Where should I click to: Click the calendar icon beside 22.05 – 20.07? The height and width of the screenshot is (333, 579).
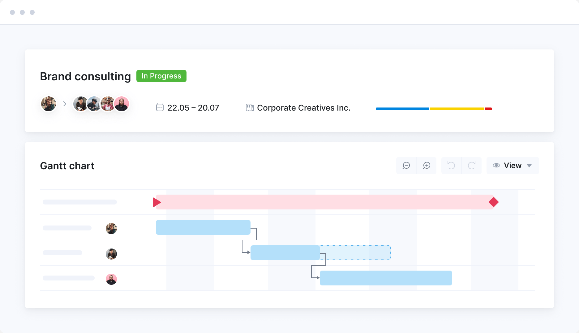point(160,107)
